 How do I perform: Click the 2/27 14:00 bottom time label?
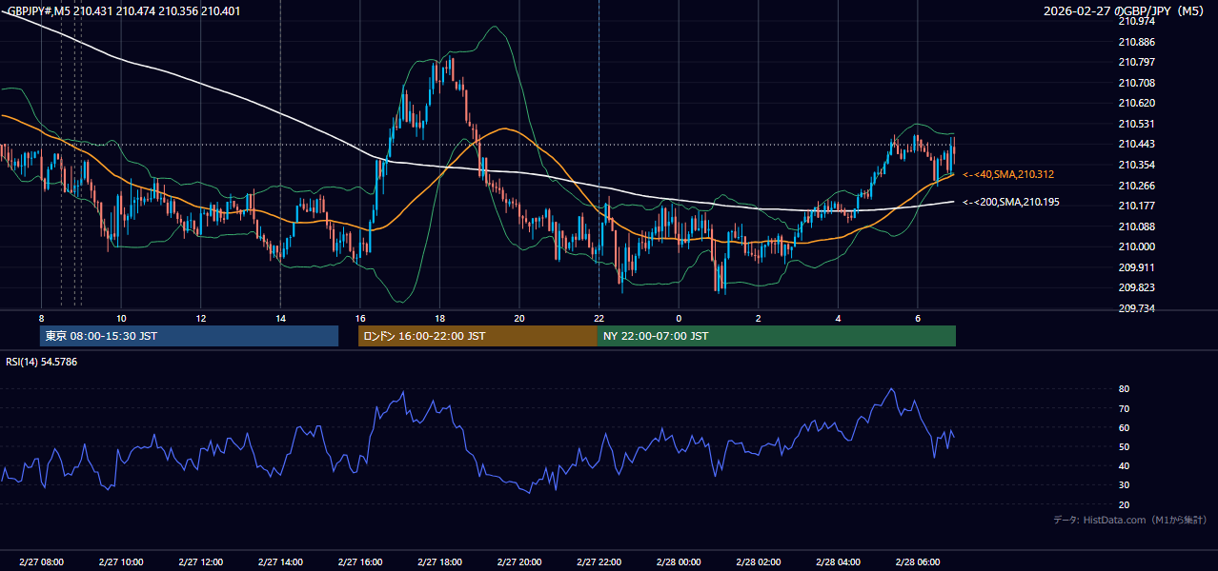[280, 561]
